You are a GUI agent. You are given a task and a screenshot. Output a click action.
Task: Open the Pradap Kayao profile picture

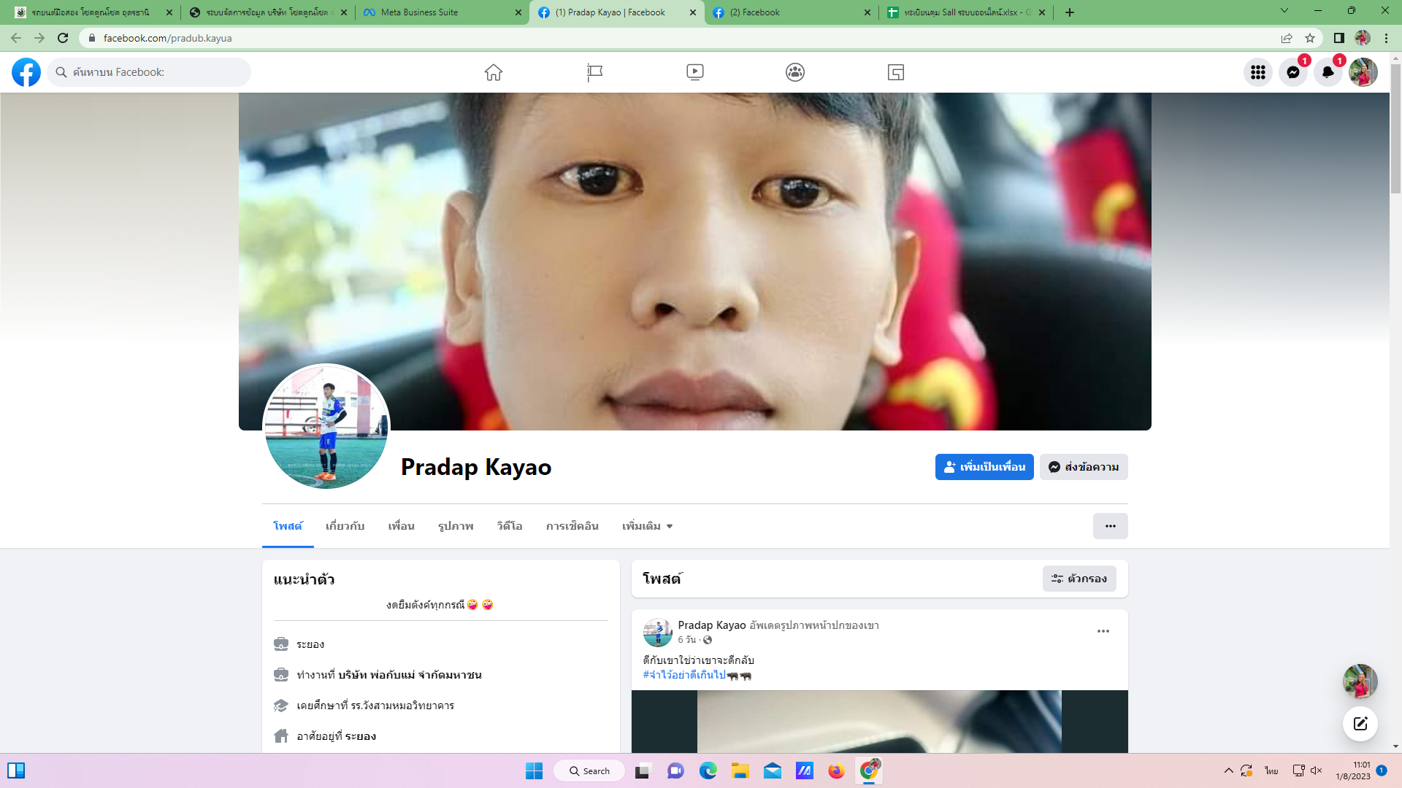326,428
